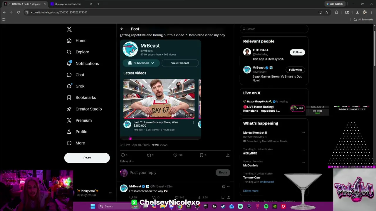Open Pinkyuwu account switcher three-dot menu
The image size is (376, 211).
(x=111, y=193)
